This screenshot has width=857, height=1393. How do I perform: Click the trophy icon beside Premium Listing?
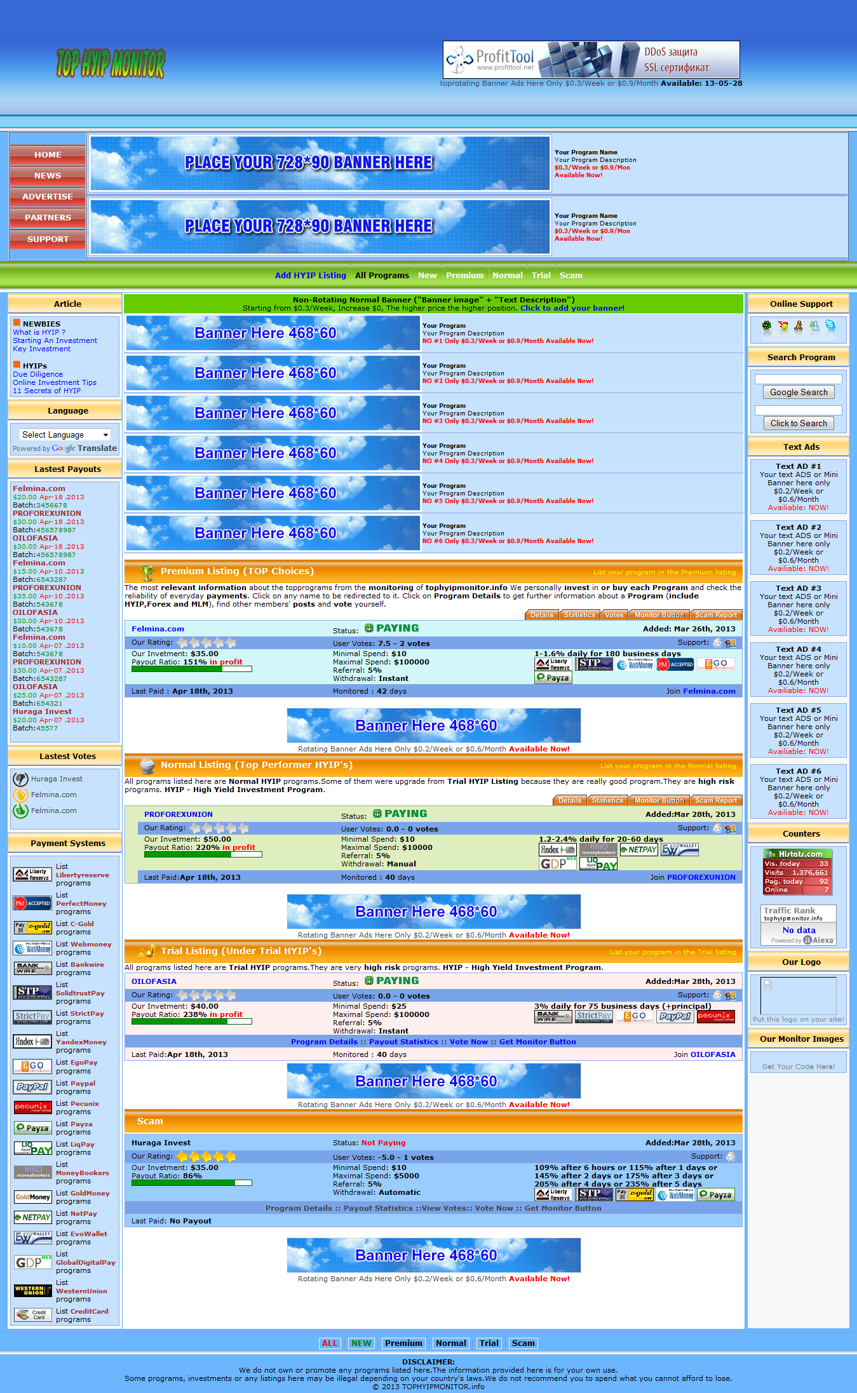[x=147, y=572]
